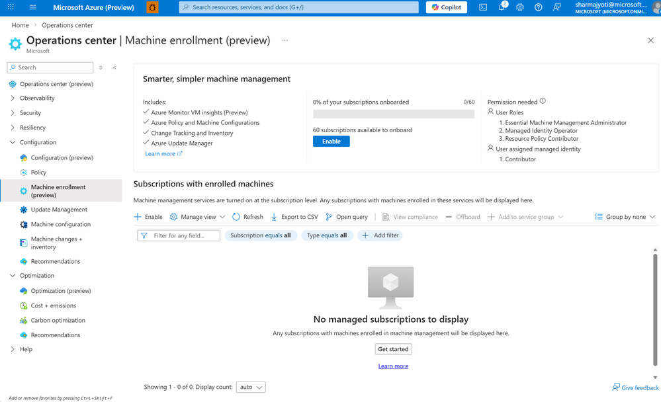Viewport: 661px width, 402px height.
Task: Click the Get started button
Action: [x=393, y=349]
